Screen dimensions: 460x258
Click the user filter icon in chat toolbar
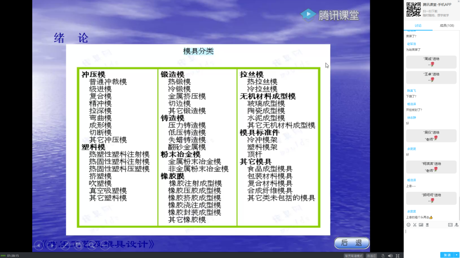click(x=456, y=225)
